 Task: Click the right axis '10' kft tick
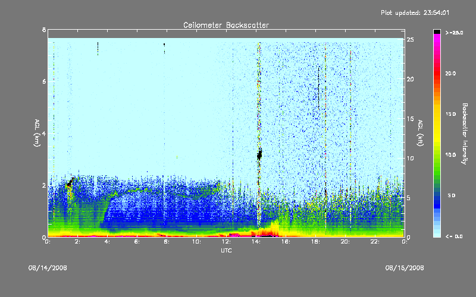411,158
